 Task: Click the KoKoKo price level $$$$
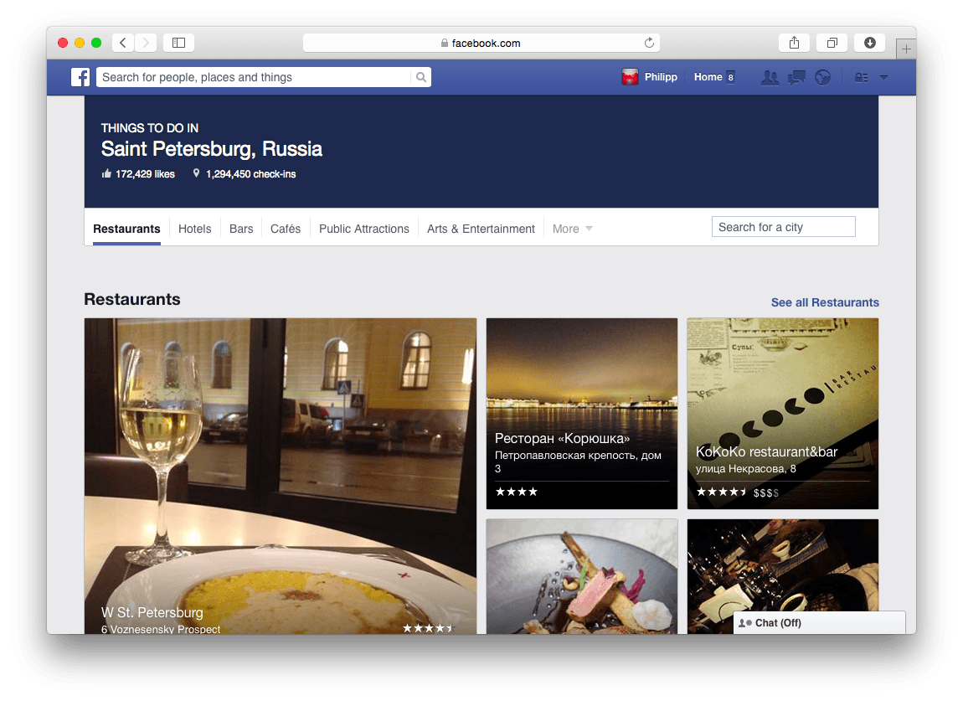(766, 492)
